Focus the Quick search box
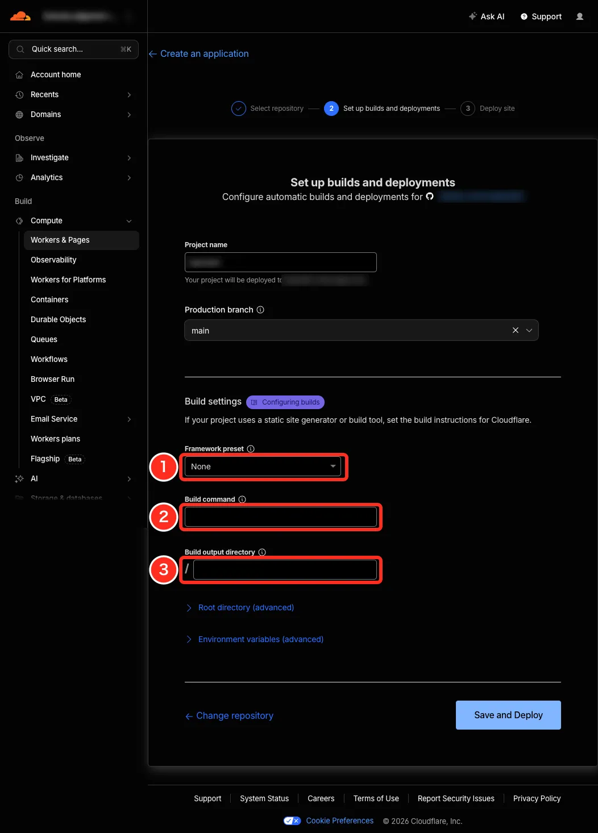Image resolution: width=598 pixels, height=833 pixels. pos(73,49)
